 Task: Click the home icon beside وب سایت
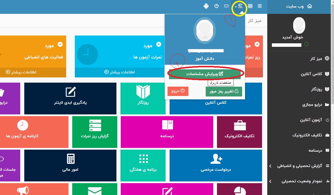pyautogui.click(x=310, y=6)
